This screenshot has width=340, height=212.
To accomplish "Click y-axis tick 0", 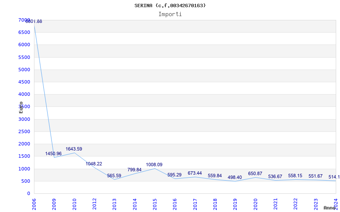I will 28,193.
